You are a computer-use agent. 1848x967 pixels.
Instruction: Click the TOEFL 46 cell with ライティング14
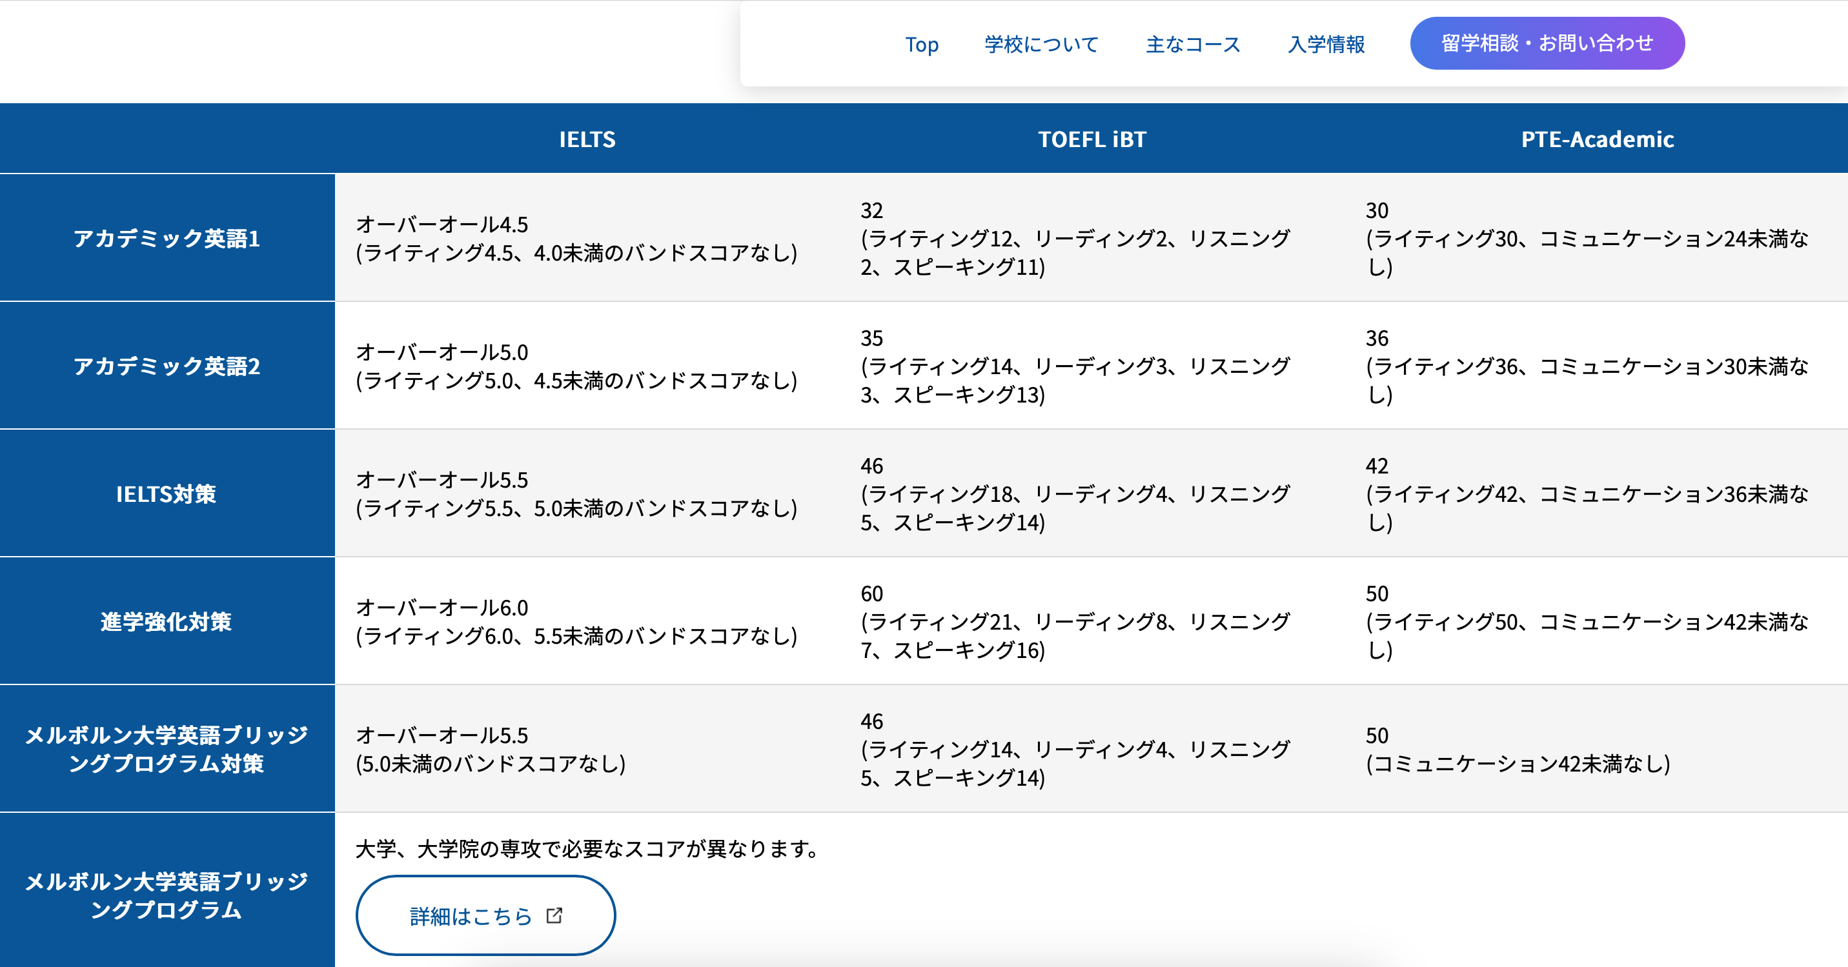click(1092, 748)
